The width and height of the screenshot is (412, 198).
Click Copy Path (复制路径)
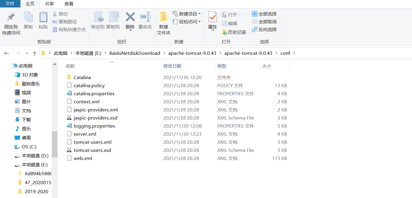[64, 22]
